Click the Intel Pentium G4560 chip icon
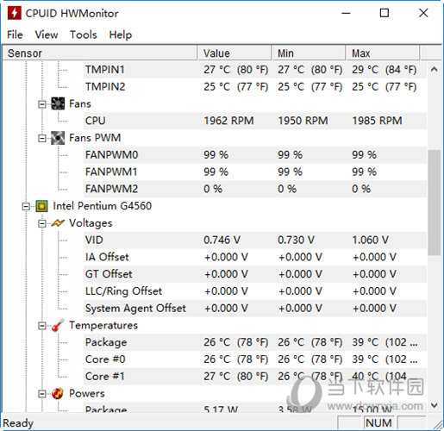This screenshot has width=444, height=431. point(41,206)
